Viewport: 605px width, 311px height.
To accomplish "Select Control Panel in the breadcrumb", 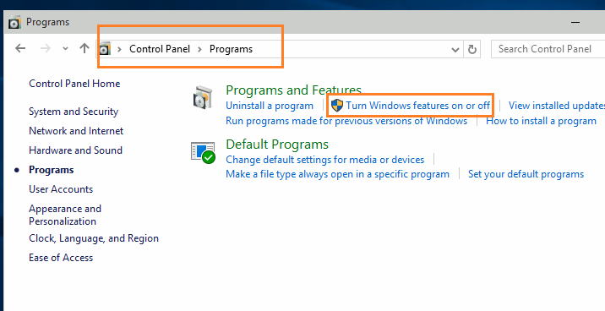I will pos(160,49).
